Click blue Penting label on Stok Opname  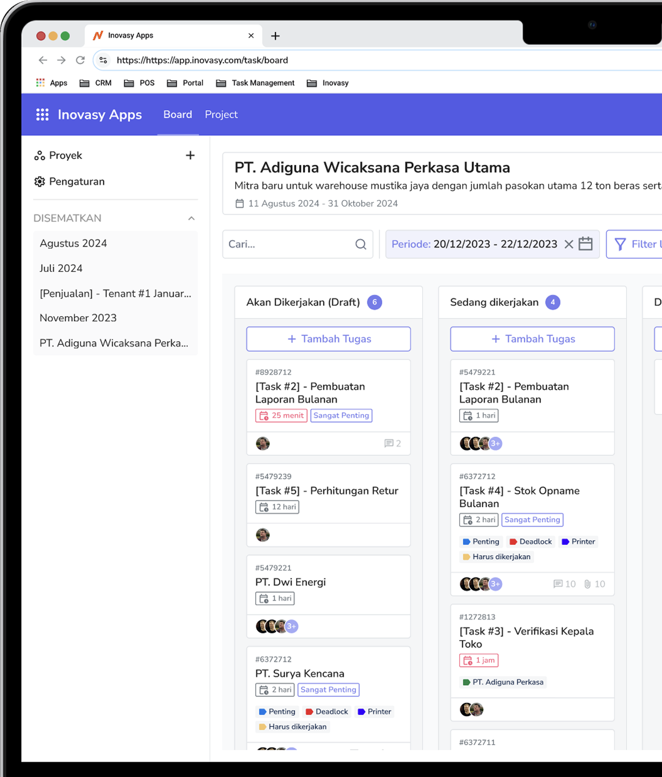[481, 541]
